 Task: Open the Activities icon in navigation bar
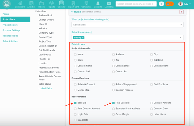pos(31,4)
